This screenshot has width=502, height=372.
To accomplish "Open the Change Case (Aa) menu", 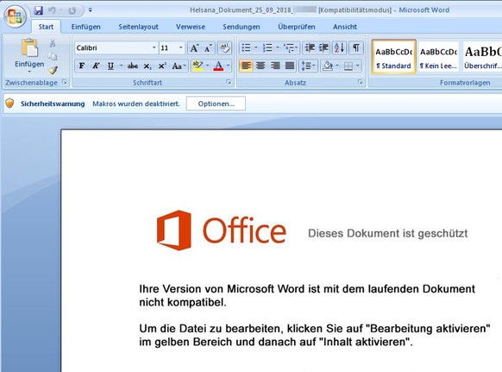I will (179, 66).
